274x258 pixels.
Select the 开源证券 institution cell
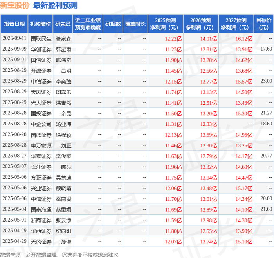point(41,71)
